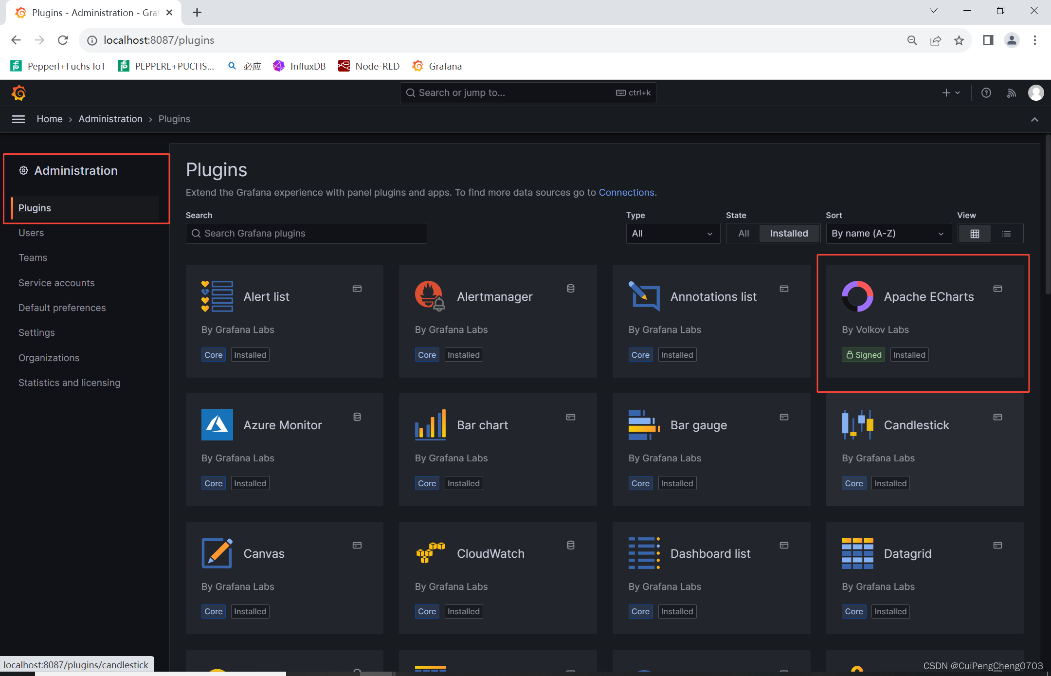Viewport: 1051px width, 676px height.
Task: Click the By Volkov Labs author text
Action: coord(875,329)
